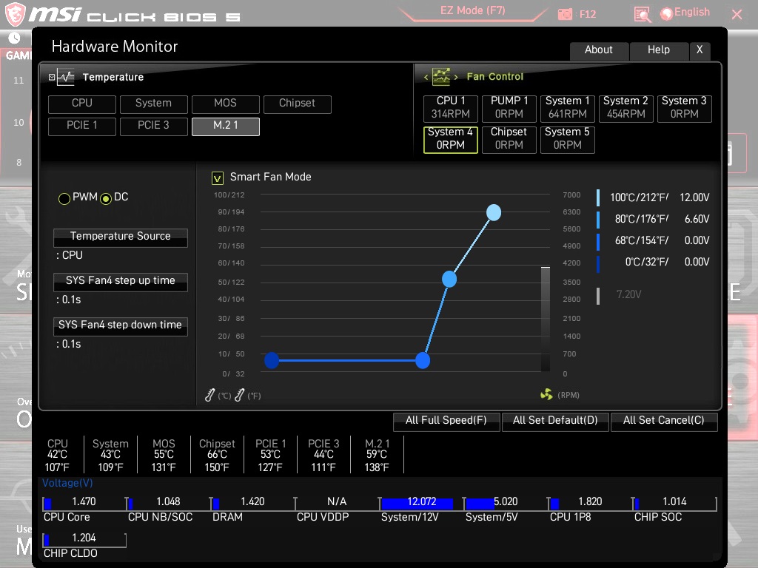The height and width of the screenshot is (568, 758).
Task: Select the M.2 1 temperature tab
Action: [x=225, y=126]
